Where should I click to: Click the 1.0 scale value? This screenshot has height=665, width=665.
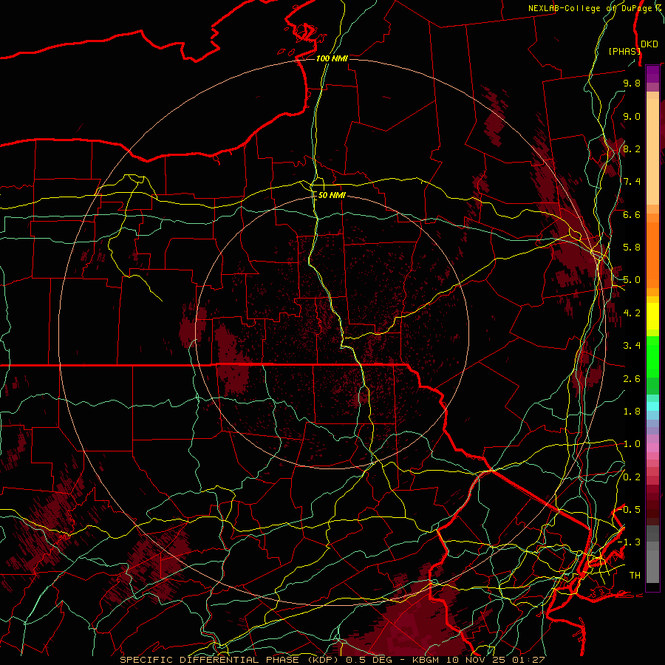click(x=632, y=444)
